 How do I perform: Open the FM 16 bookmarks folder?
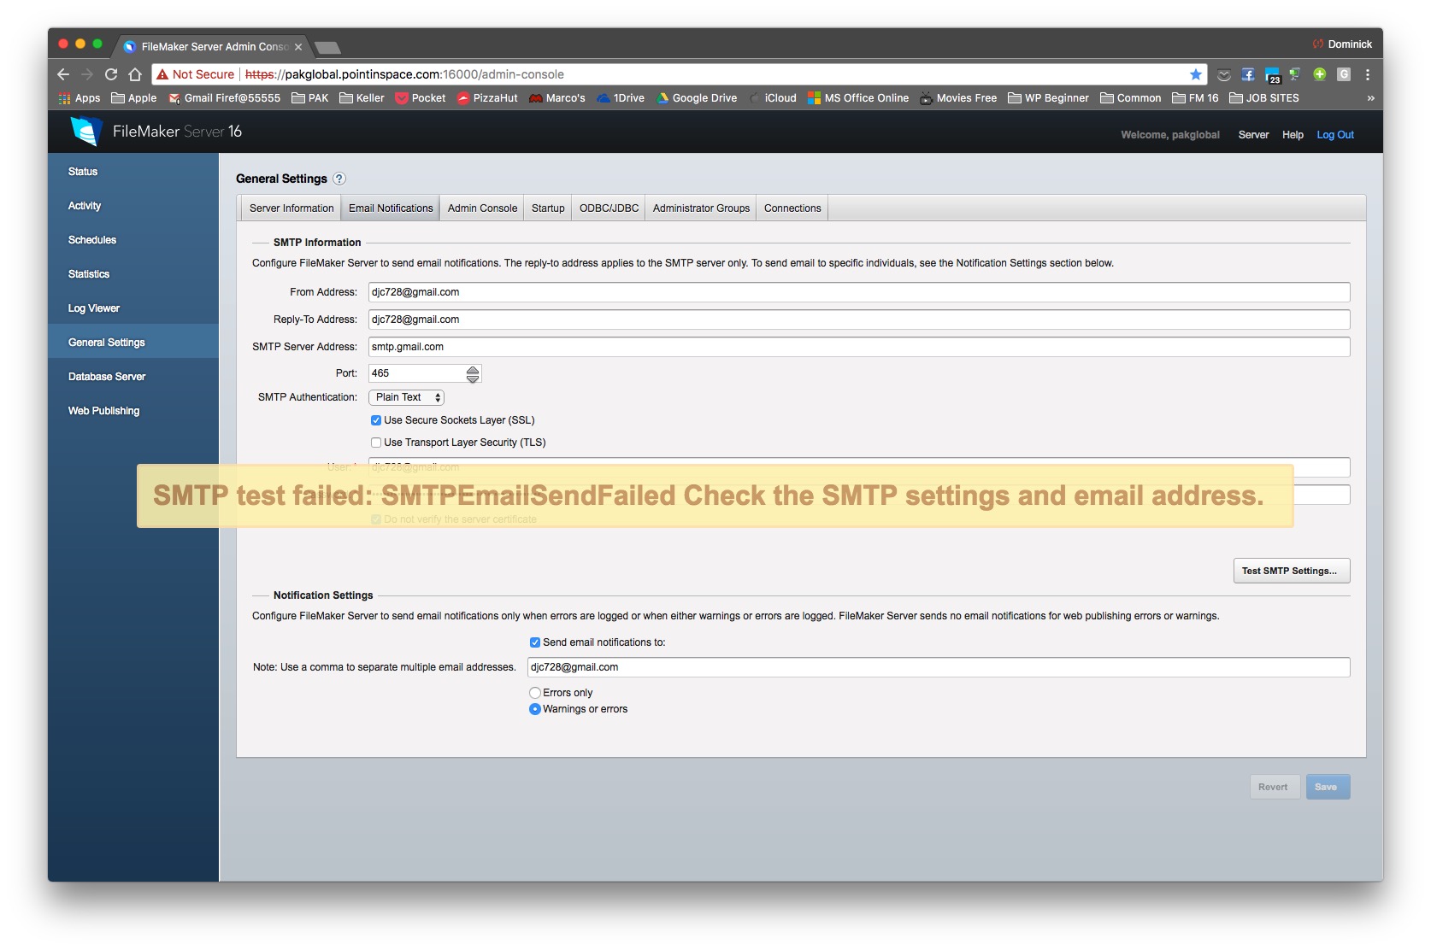1195,98
